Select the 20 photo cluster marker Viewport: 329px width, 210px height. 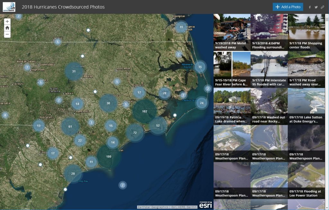click(164, 93)
